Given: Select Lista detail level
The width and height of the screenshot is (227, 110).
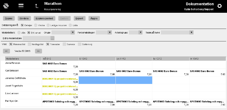Looking at the screenshot, I should tap(70, 25).
